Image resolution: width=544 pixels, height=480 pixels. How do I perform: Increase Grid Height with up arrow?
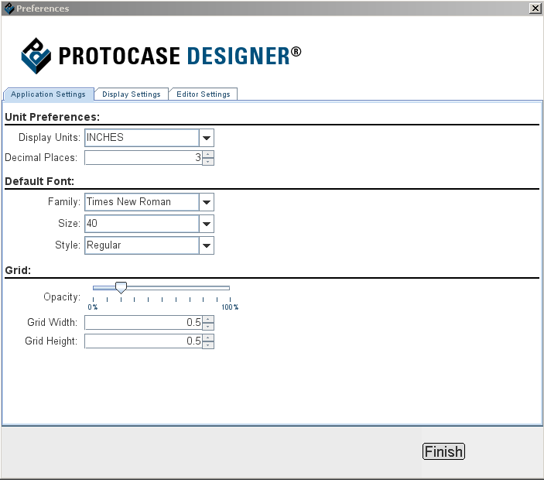click(x=208, y=338)
